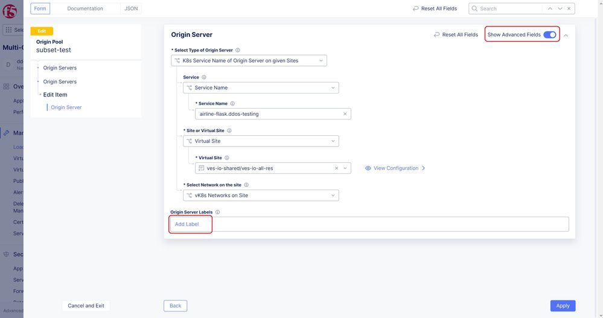Jump to next search result arrow
Viewport: 603px width, 318px height.
pos(560,8)
